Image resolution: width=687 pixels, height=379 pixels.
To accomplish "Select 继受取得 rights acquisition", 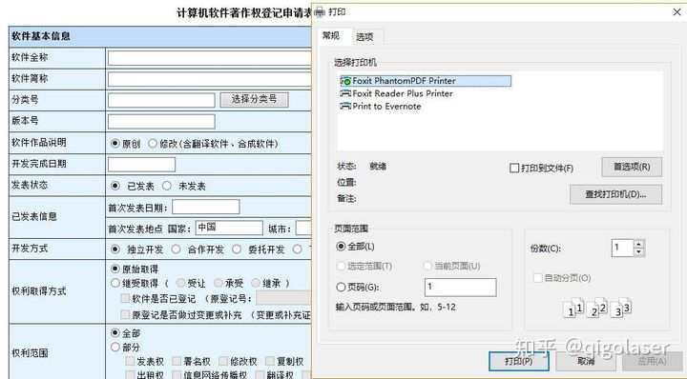I will [x=115, y=283].
